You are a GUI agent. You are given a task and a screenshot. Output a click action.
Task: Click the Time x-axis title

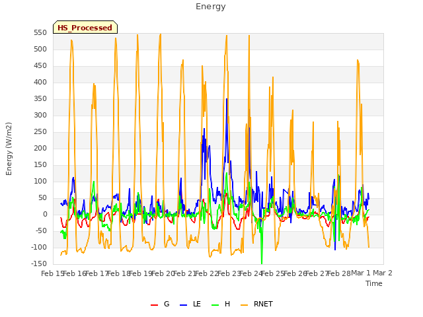(x=374, y=283)
